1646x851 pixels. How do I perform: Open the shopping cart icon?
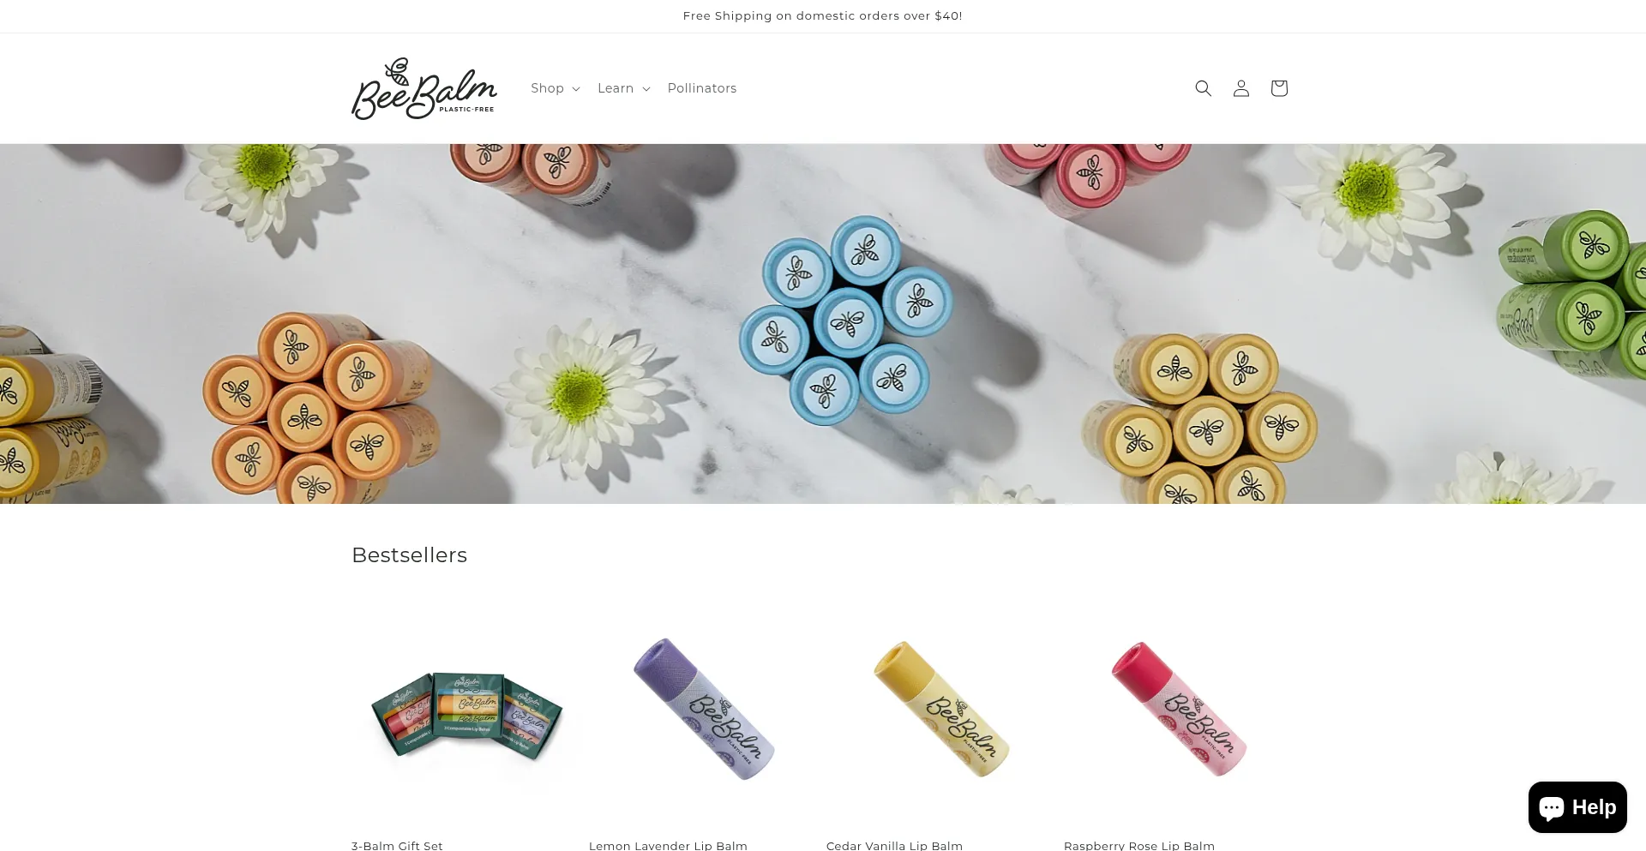1278,88
